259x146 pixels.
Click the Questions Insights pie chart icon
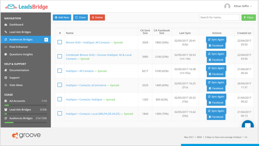6,54
